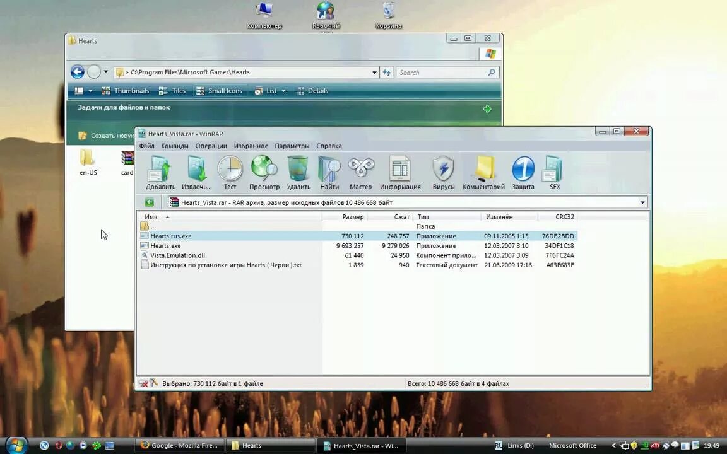The height and width of the screenshot is (454, 727).
Task: Open the Файл menu
Action: tap(146, 146)
